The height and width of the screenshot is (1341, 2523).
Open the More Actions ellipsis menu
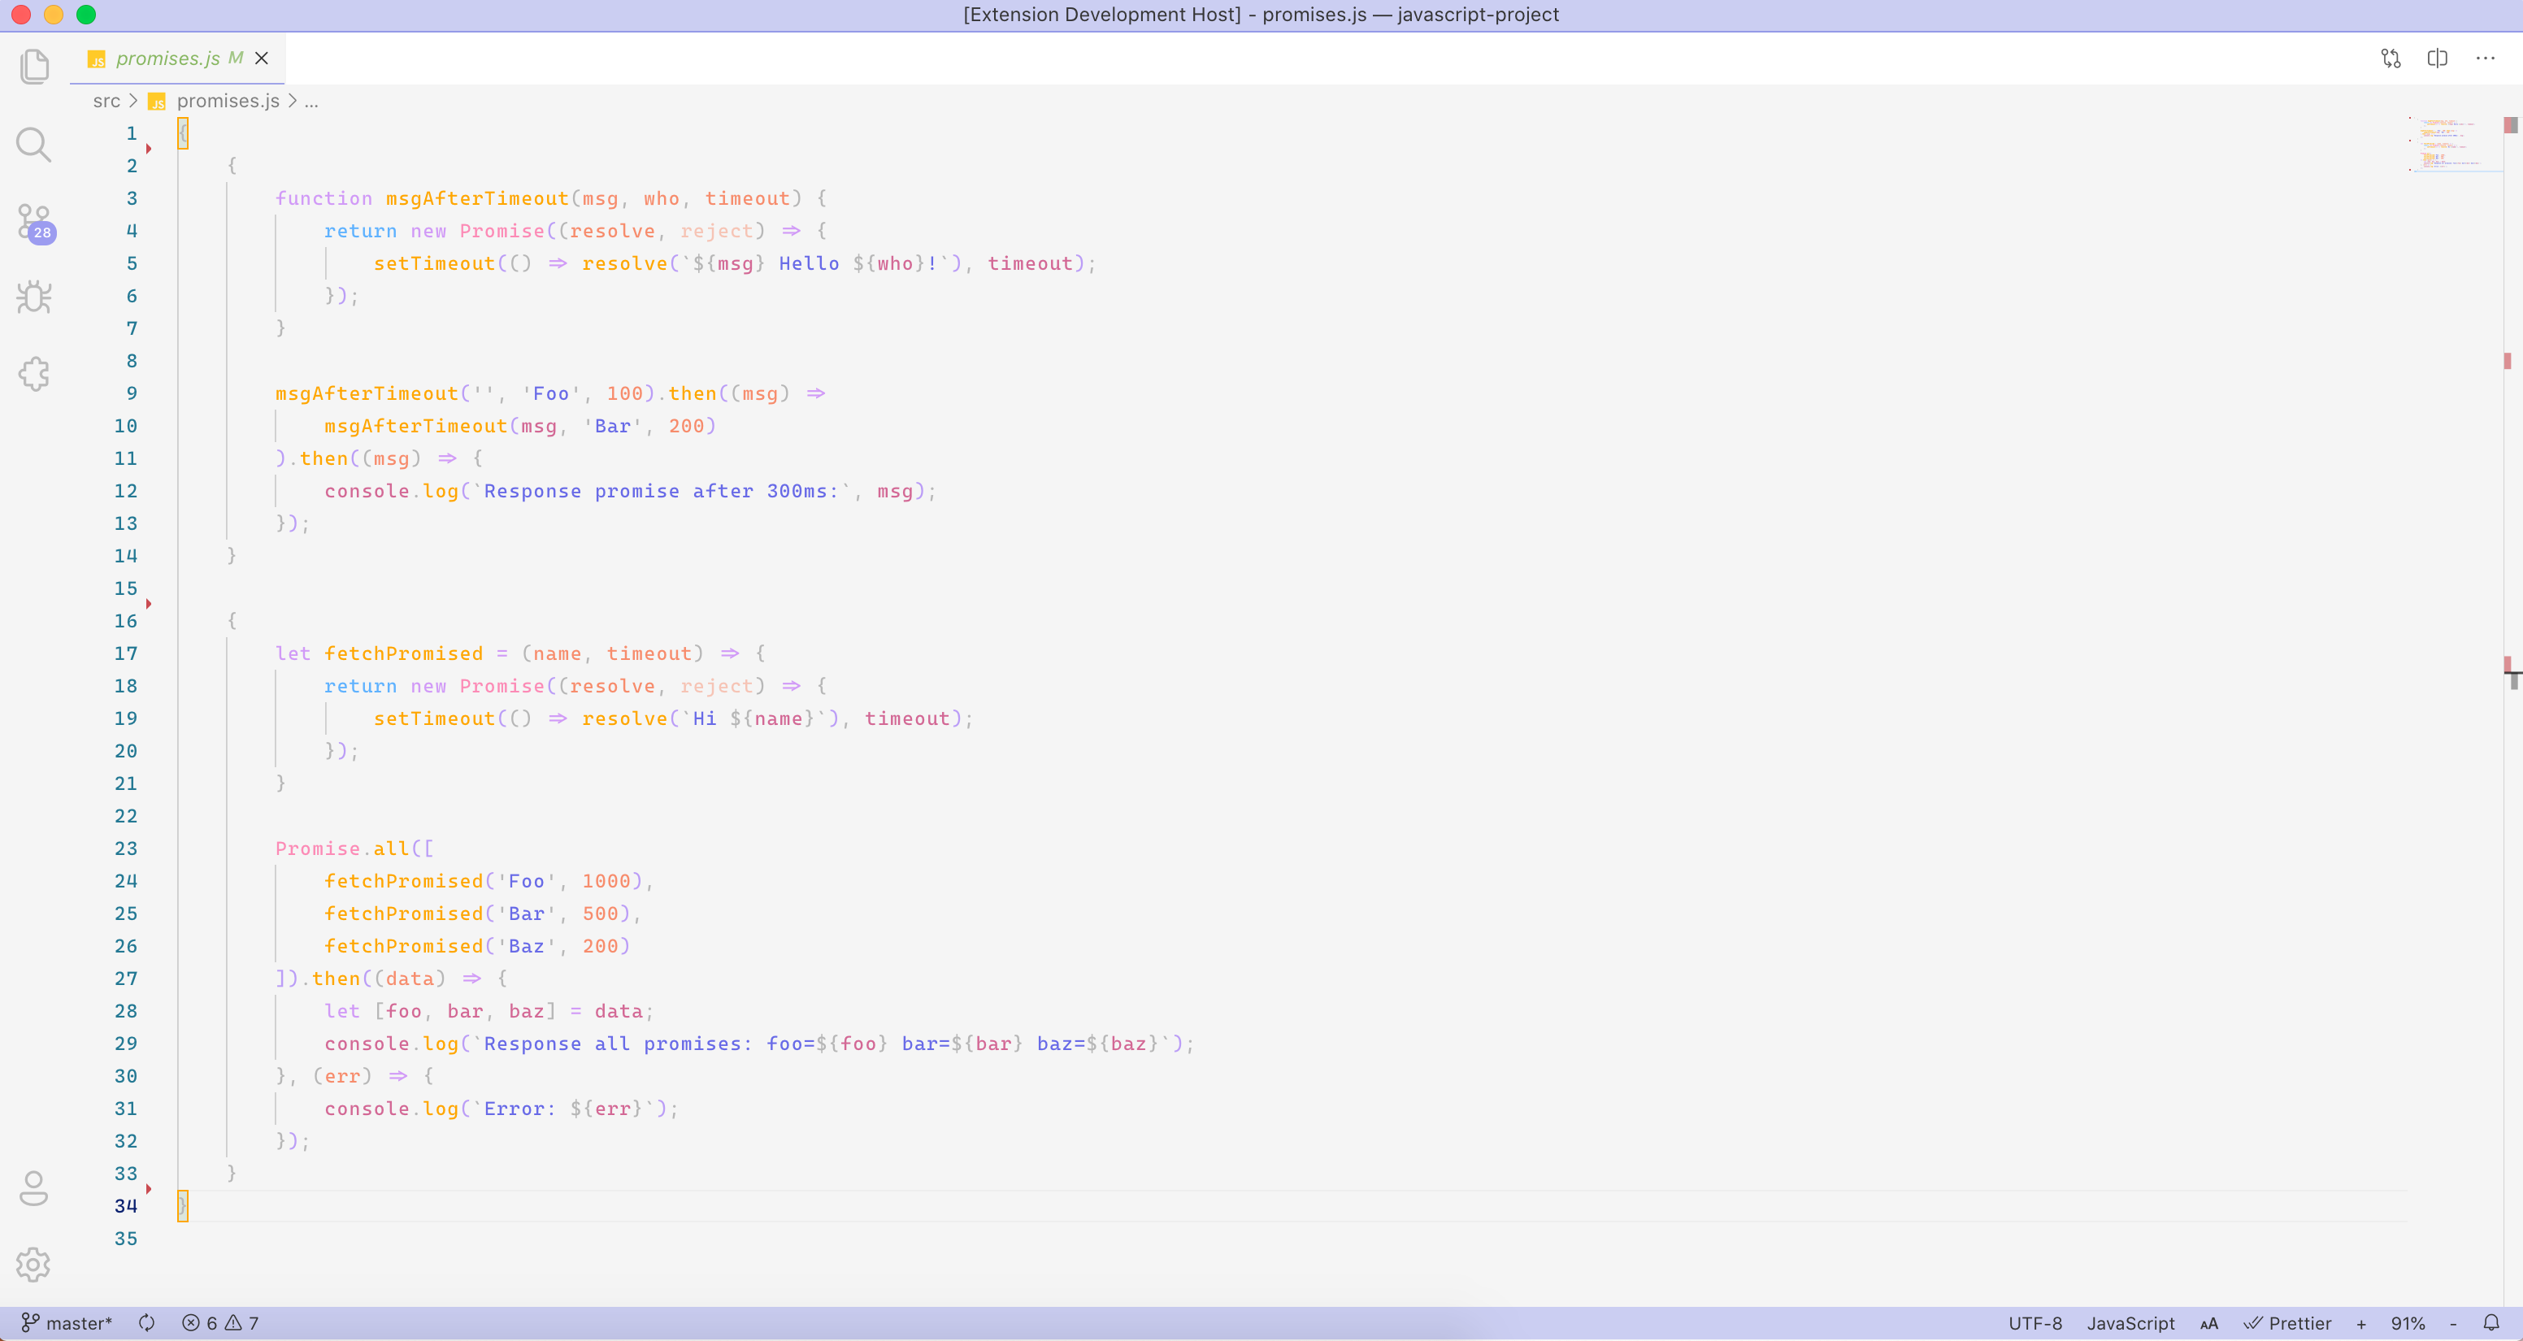(x=2485, y=59)
